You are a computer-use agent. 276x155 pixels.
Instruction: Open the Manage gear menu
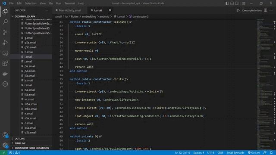click(5, 146)
